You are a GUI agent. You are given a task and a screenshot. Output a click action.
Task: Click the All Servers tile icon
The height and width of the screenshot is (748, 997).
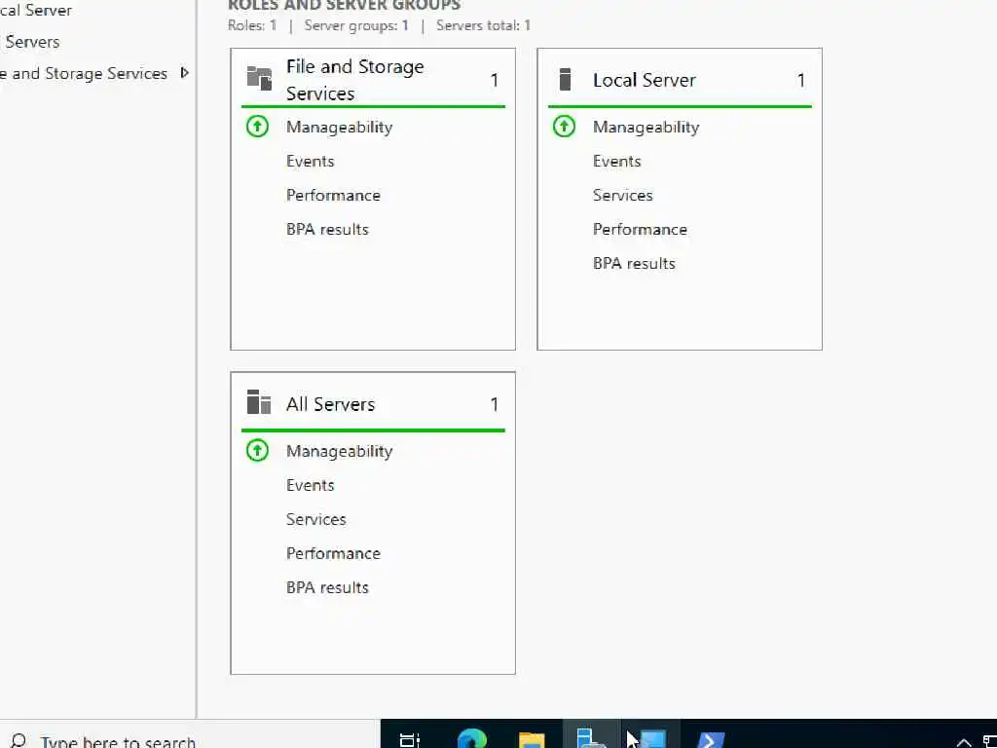click(259, 402)
